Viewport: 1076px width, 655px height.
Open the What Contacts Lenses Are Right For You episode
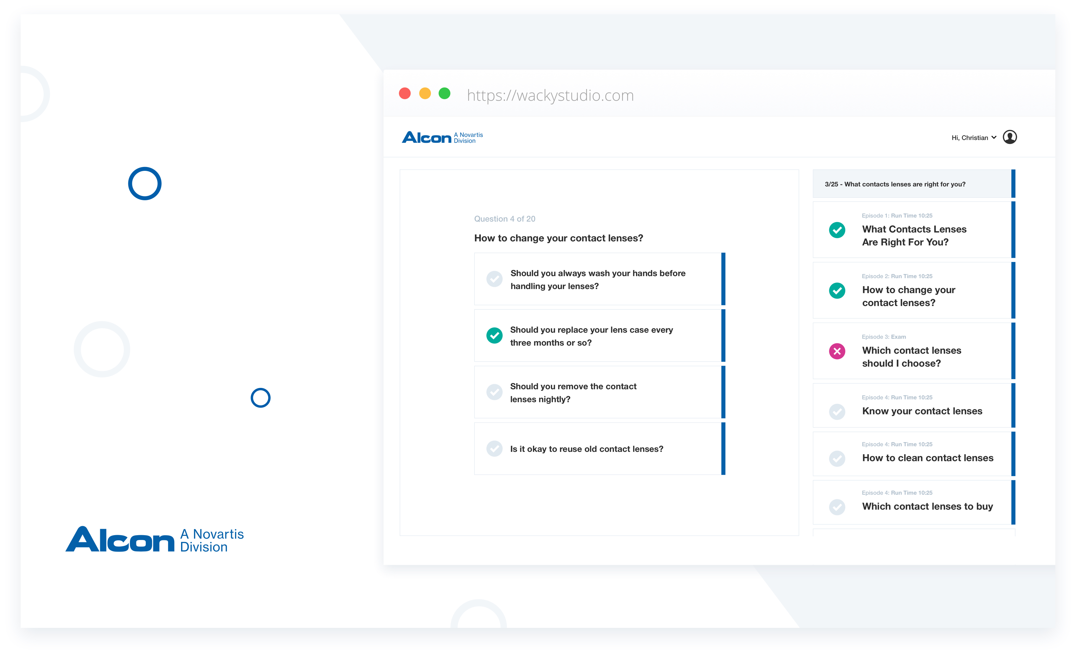pyautogui.click(x=914, y=235)
